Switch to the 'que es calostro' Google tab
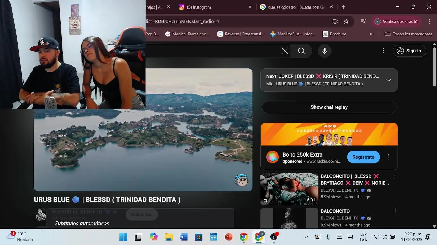Screen dimensions: 437x245 [297, 7]
